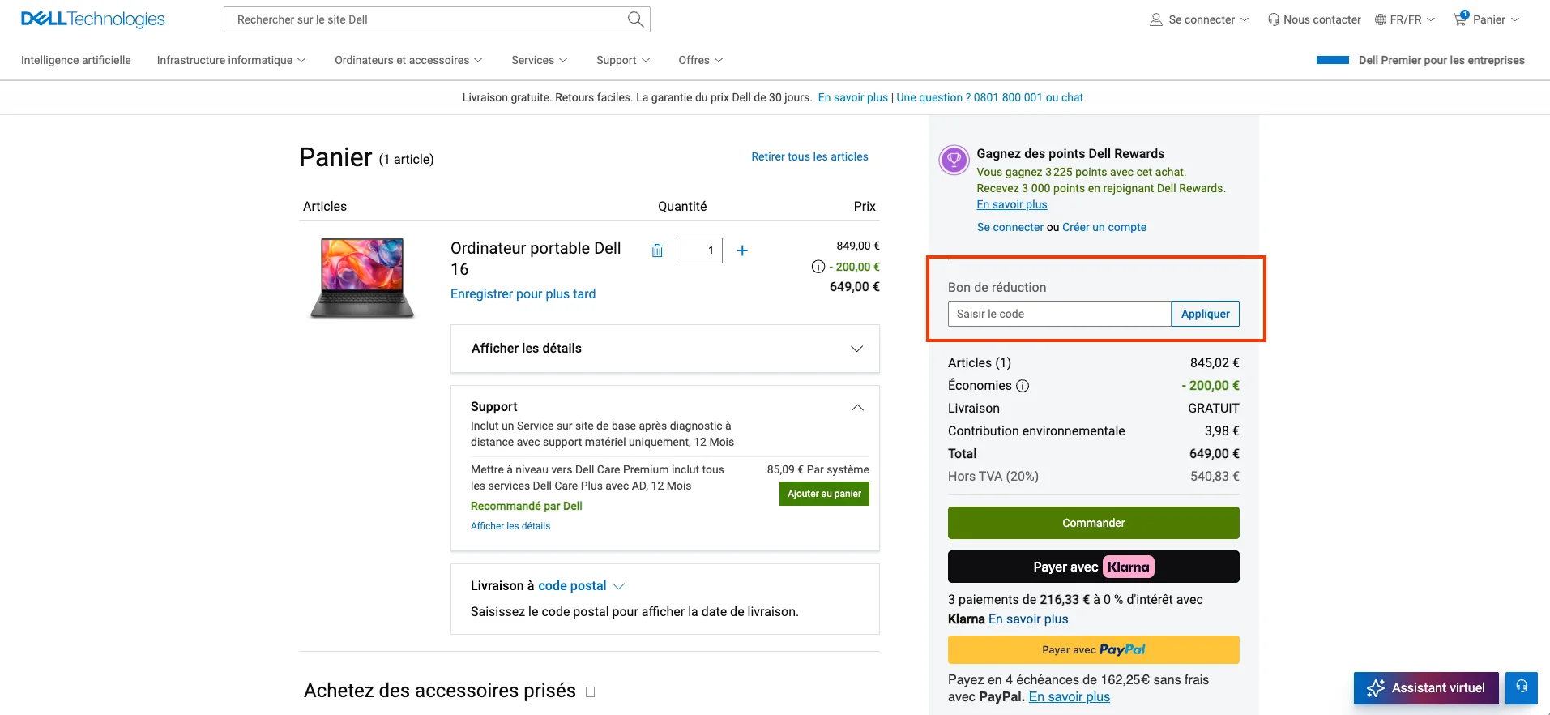Click the Livraison GRATUIT value
This screenshot has height=715, width=1550.
click(x=1214, y=409)
